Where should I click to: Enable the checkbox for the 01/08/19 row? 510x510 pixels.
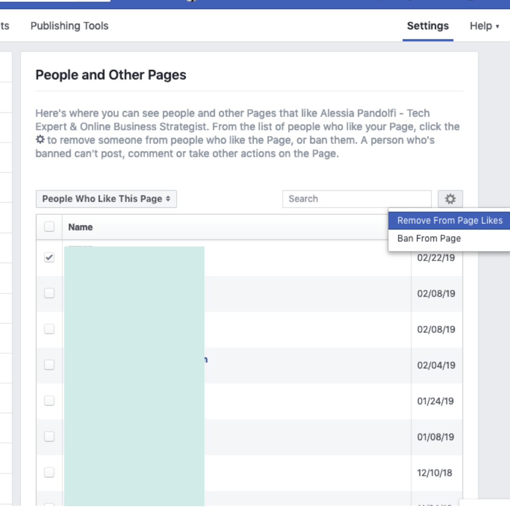pos(49,437)
